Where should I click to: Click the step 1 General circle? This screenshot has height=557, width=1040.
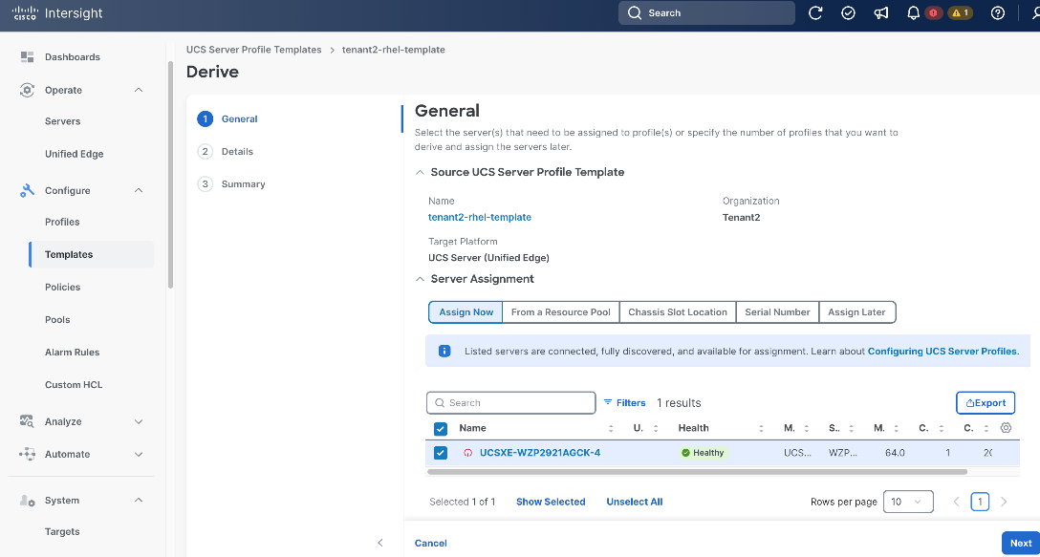tap(205, 119)
